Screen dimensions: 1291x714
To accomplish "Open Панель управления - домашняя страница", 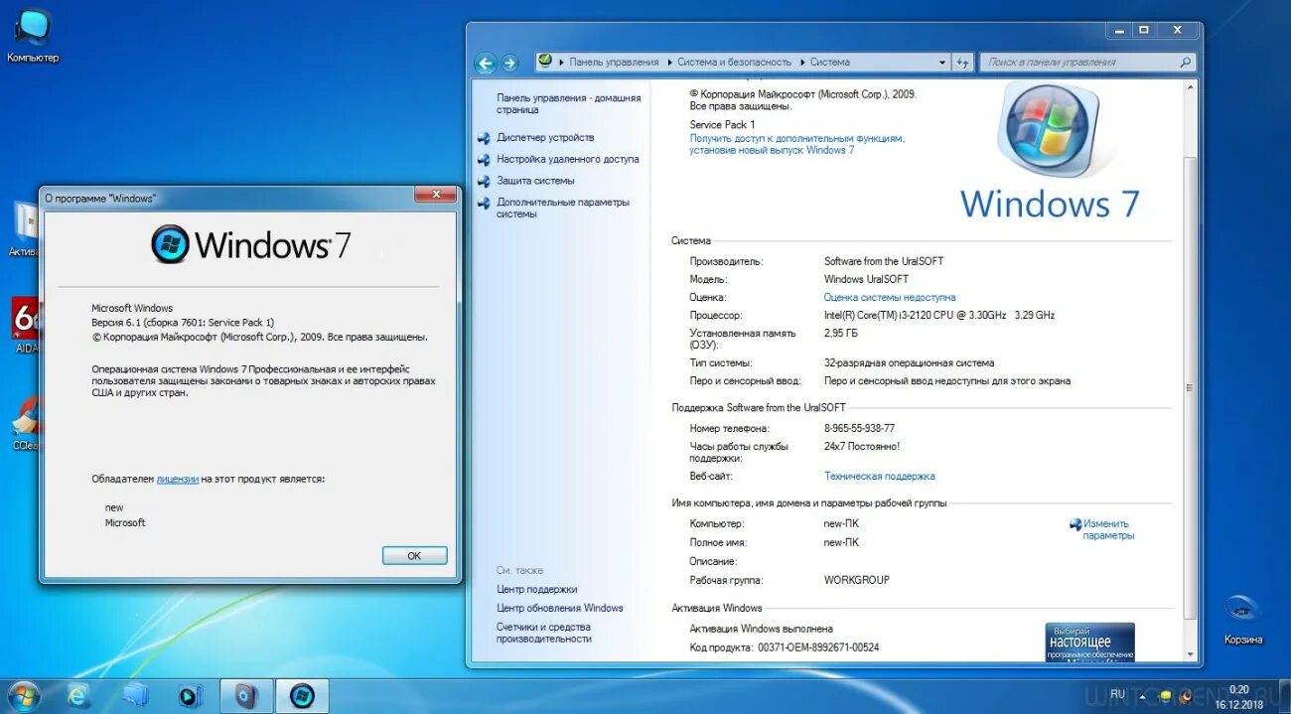I will click(x=568, y=104).
